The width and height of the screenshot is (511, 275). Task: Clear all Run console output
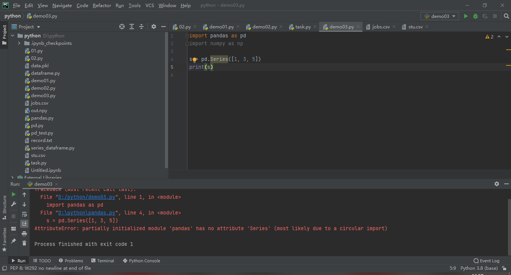24,243
